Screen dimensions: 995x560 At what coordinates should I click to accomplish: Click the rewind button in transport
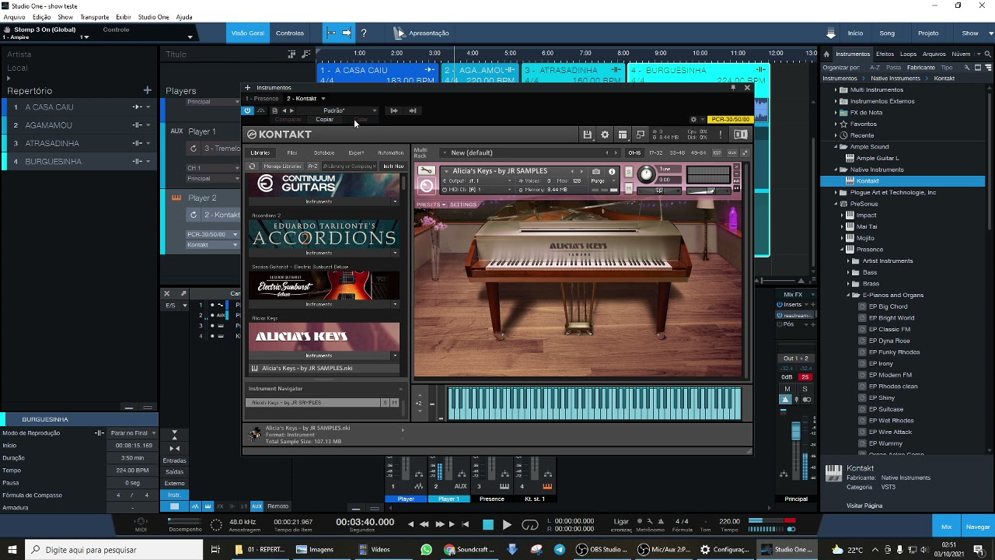pyautogui.click(x=424, y=524)
